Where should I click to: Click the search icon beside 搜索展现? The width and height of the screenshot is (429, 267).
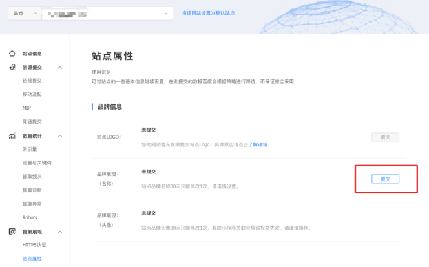tap(12, 232)
